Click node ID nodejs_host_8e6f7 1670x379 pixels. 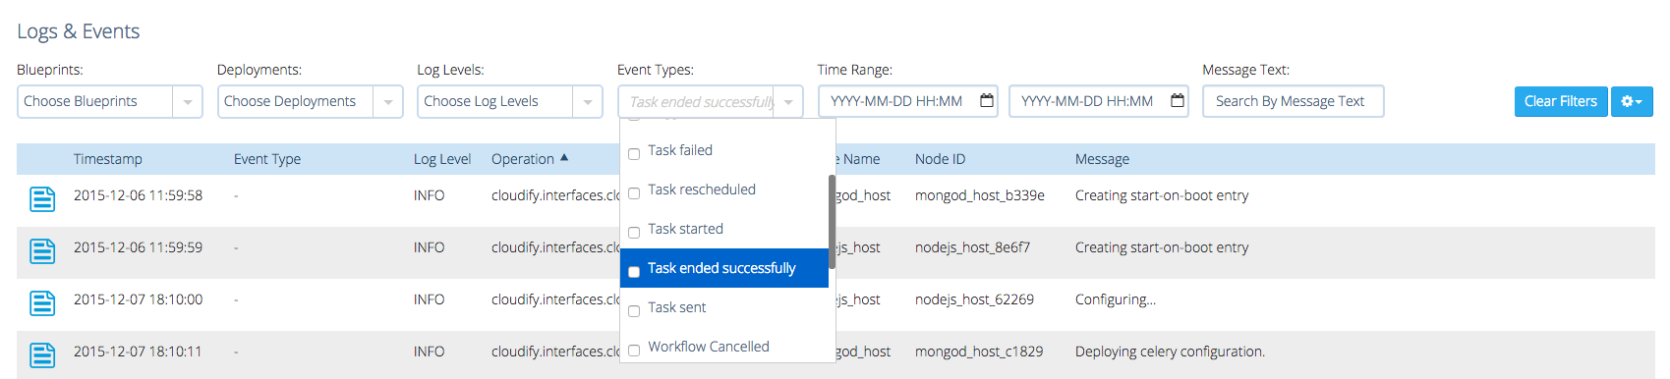tap(972, 247)
